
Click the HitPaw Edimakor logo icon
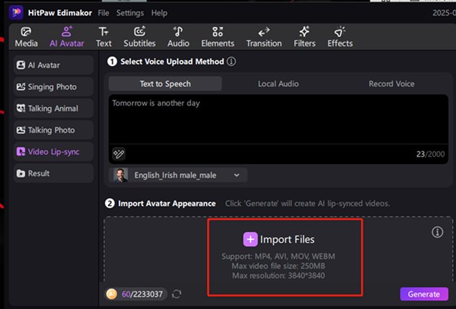16,12
